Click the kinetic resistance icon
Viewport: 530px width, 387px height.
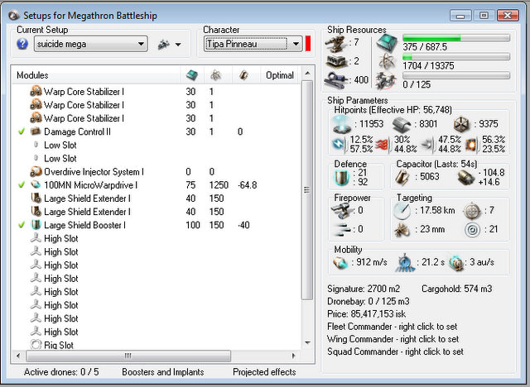pyautogui.click(x=427, y=145)
